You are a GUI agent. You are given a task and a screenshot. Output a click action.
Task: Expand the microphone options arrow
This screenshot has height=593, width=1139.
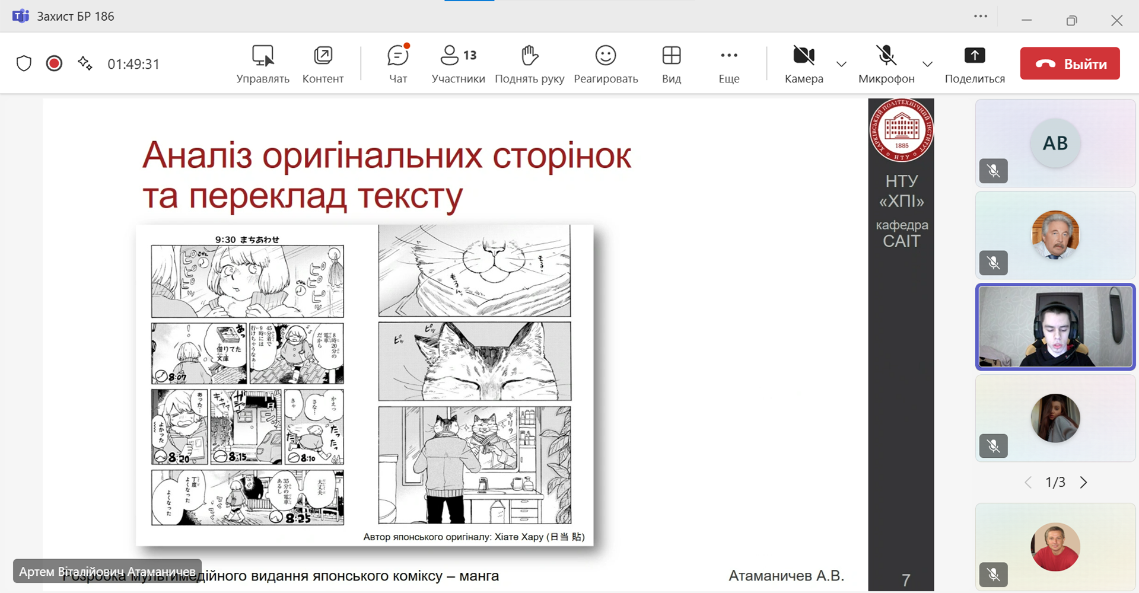click(x=927, y=64)
